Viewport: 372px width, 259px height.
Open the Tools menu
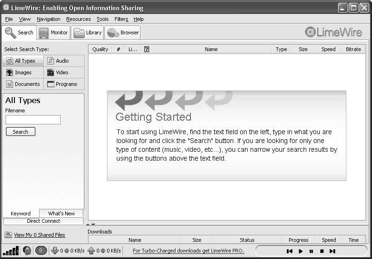pos(102,19)
